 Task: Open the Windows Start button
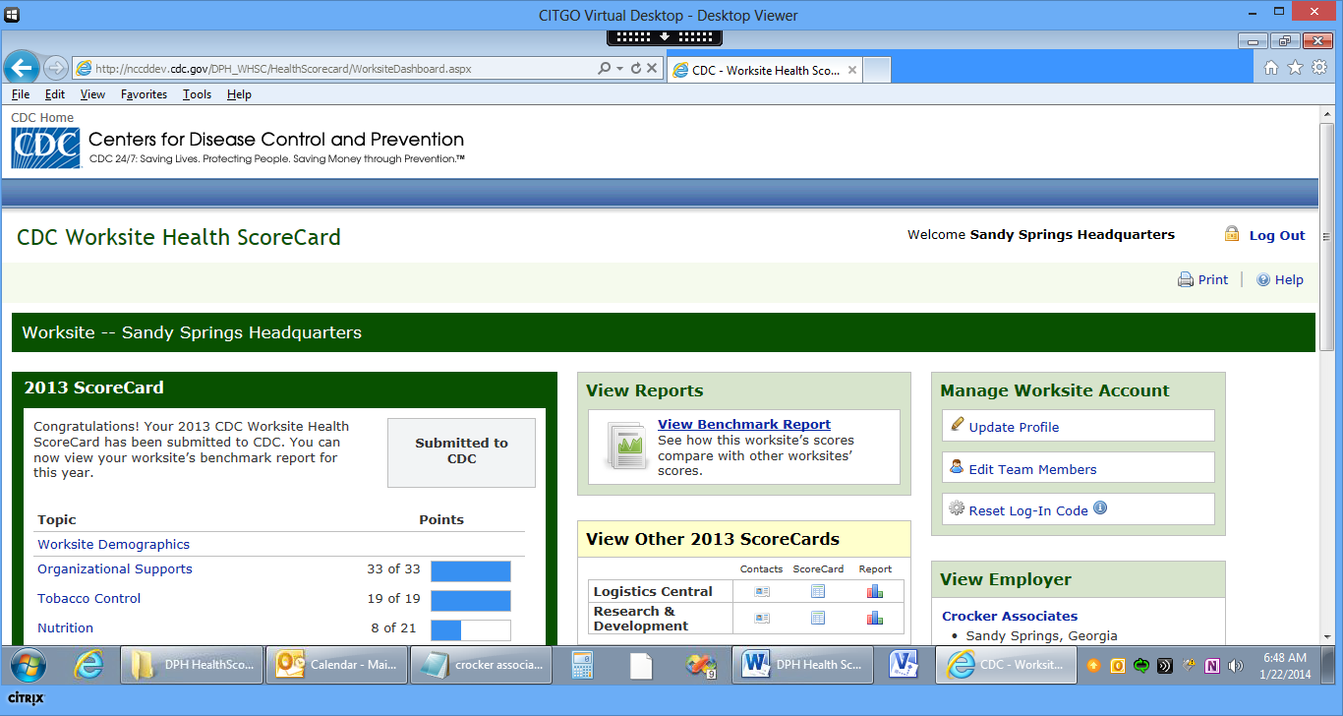[27, 665]
